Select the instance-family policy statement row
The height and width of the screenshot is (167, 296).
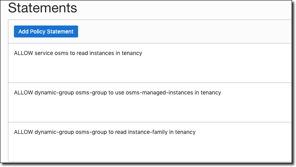(x=104, y=132)
